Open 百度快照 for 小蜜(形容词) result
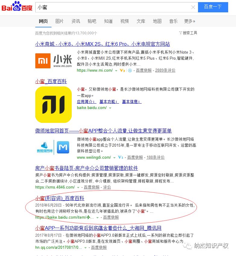The image size is (236, 256). point(111,217)
